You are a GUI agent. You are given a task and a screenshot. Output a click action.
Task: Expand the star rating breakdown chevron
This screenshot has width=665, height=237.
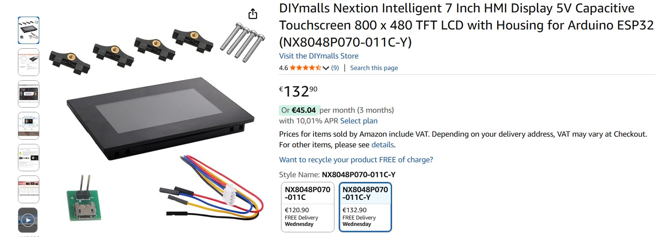coord(326,68)
